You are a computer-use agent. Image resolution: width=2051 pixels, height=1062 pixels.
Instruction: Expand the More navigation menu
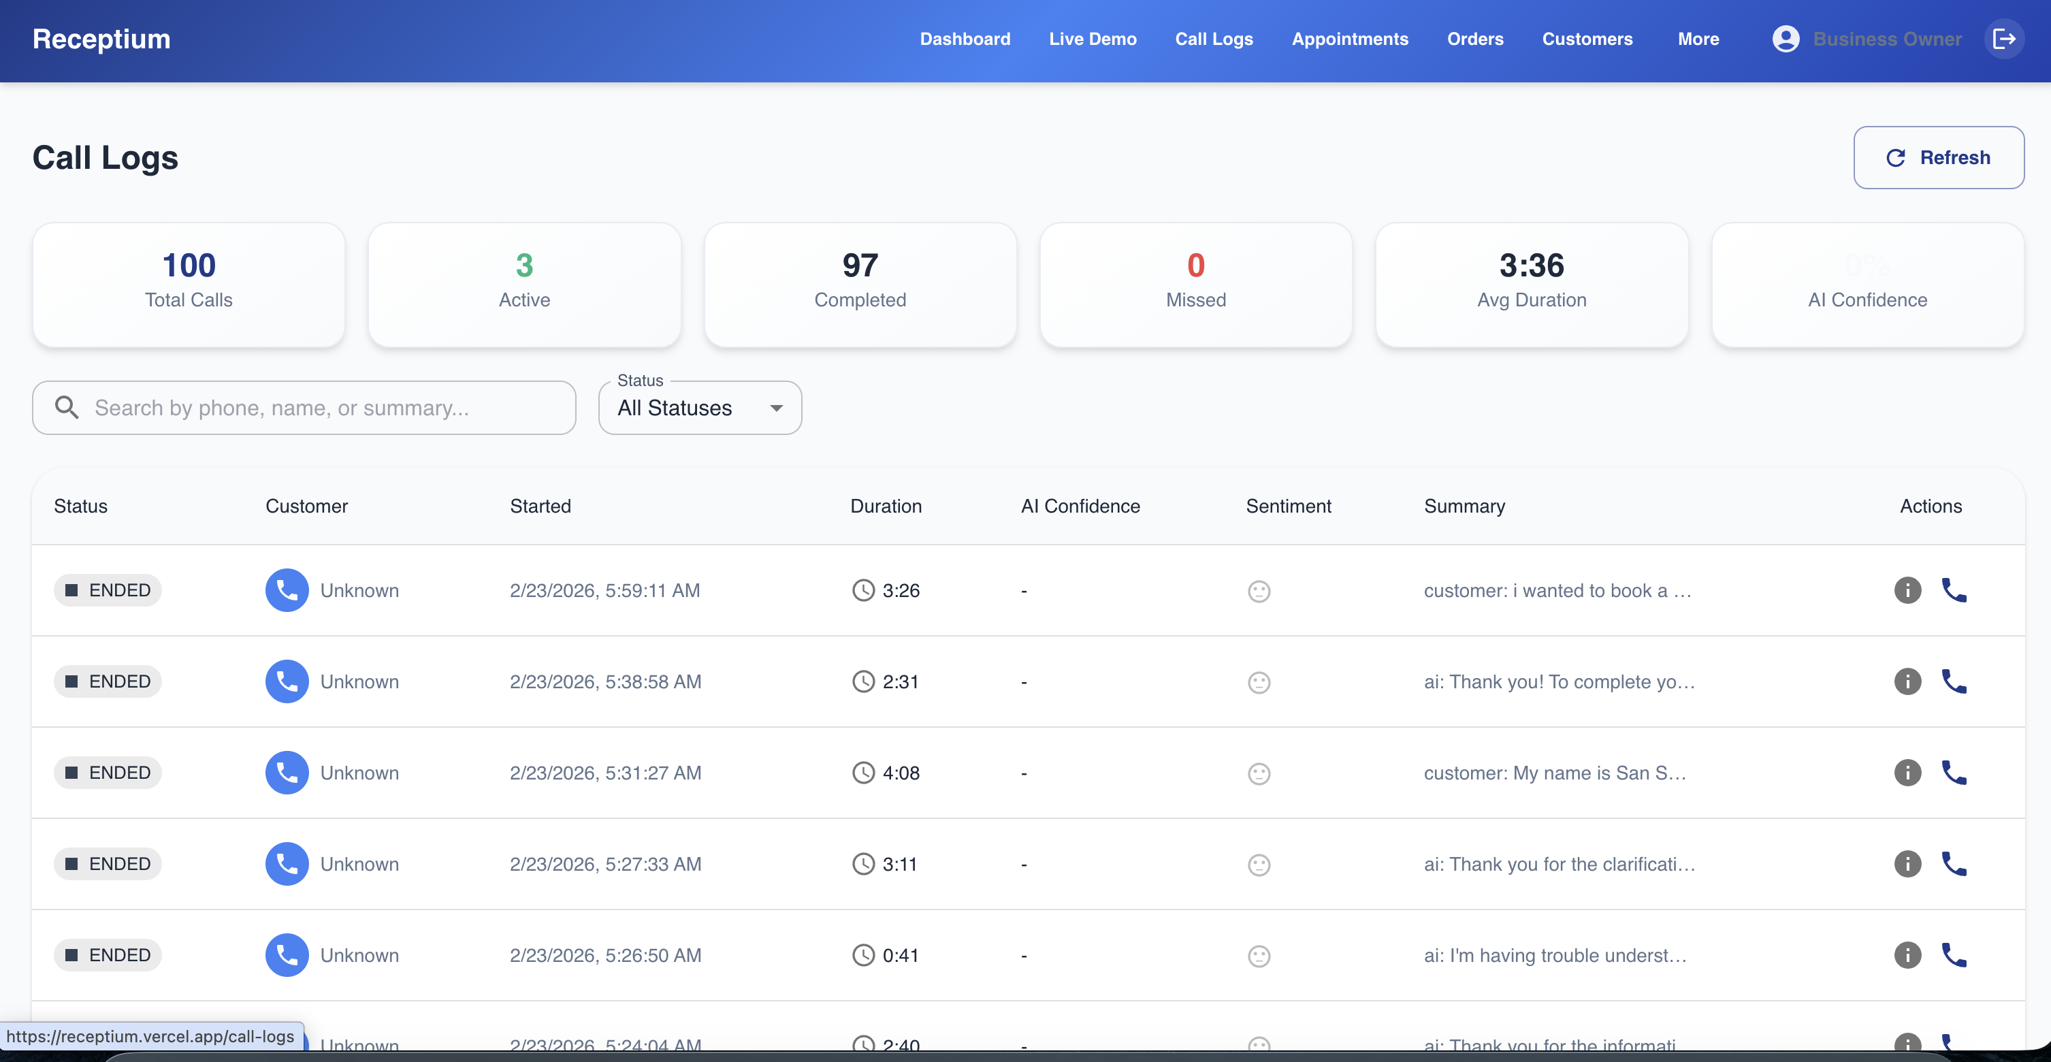(1698, 39)
